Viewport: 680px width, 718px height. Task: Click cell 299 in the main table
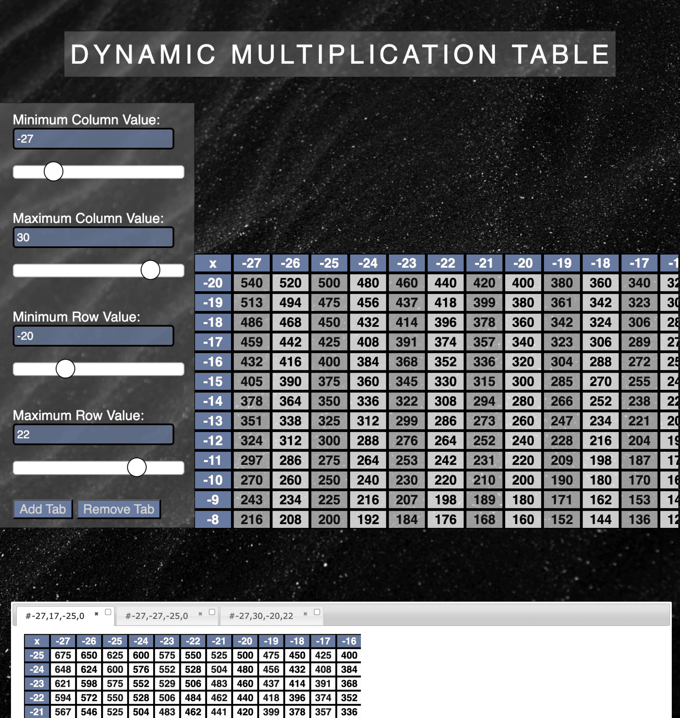(x=407, y=421)
